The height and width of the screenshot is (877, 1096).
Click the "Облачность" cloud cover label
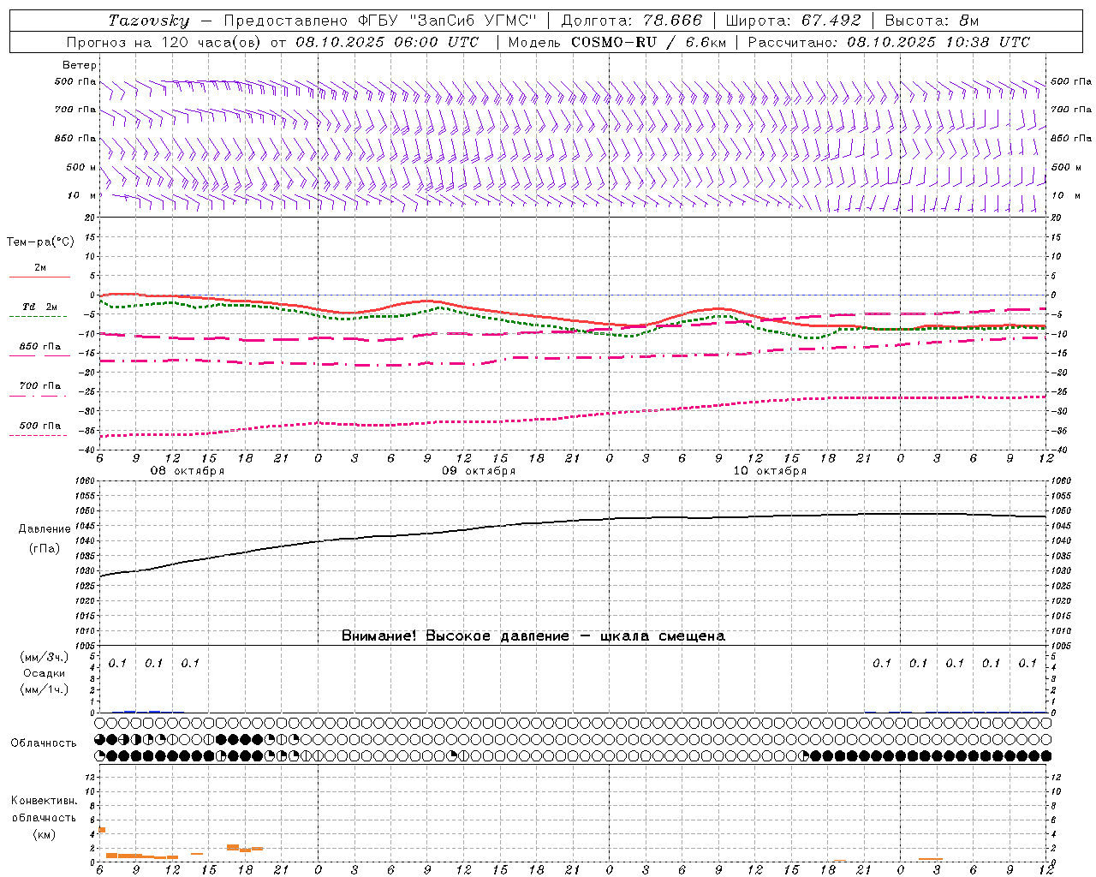pyautogui.click(x=44, y=743)
